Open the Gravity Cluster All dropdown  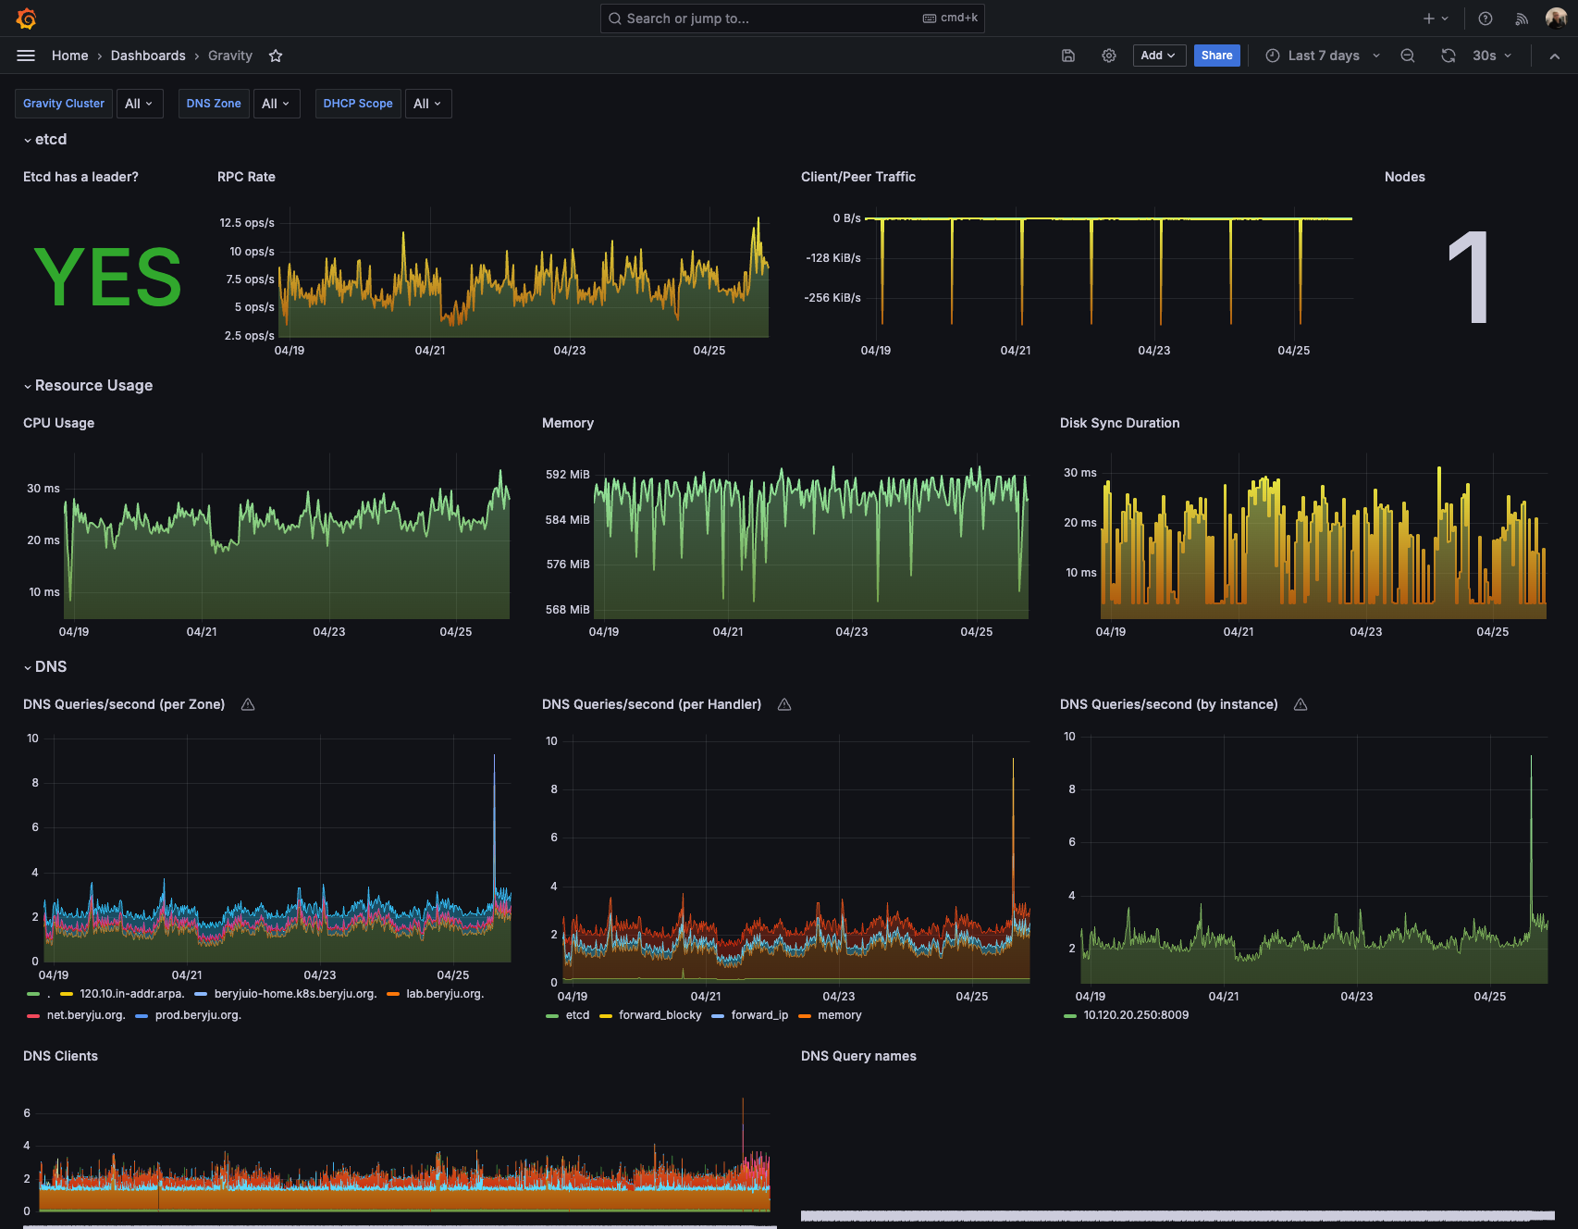click(x=139, y=104)
